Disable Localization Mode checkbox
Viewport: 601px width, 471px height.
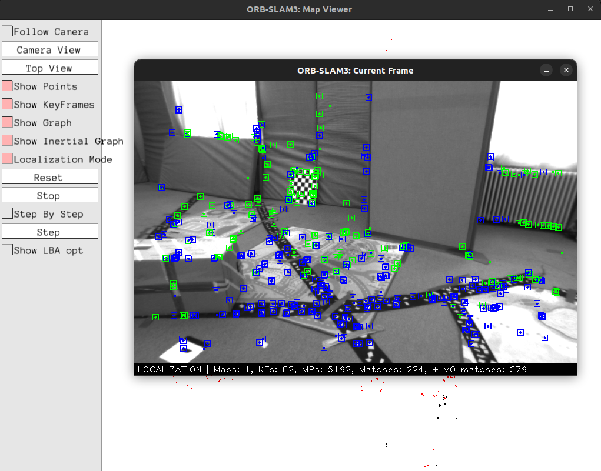[7, 159]
